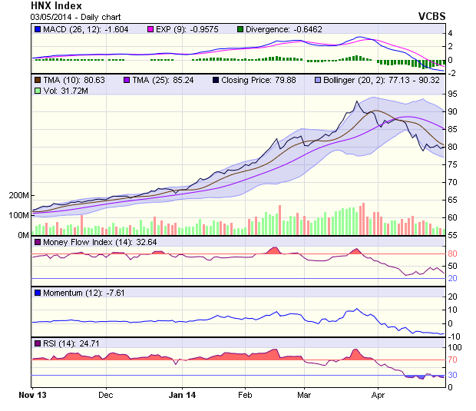Click the light green Vol legend swatch

38,91
